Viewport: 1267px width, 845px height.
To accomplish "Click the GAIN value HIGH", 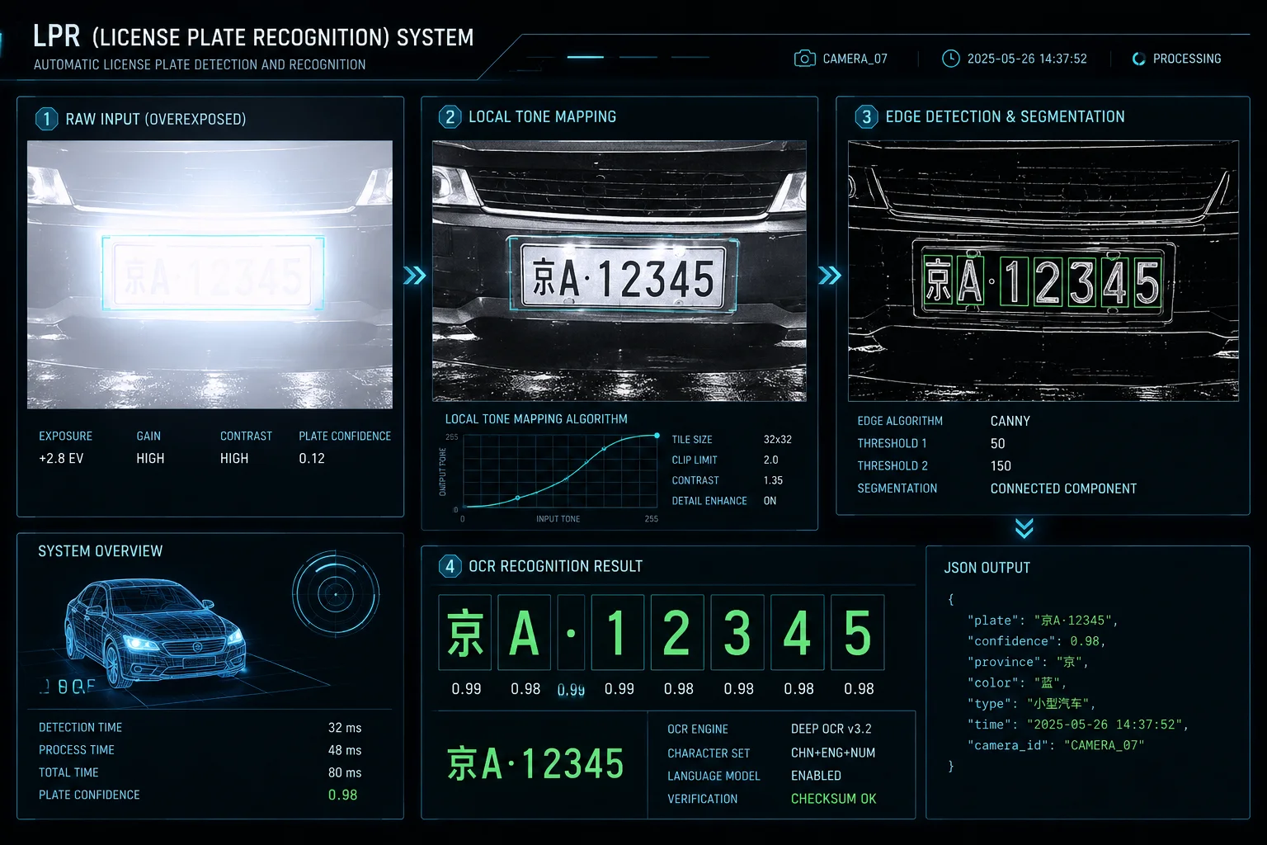I will (150, 458).
